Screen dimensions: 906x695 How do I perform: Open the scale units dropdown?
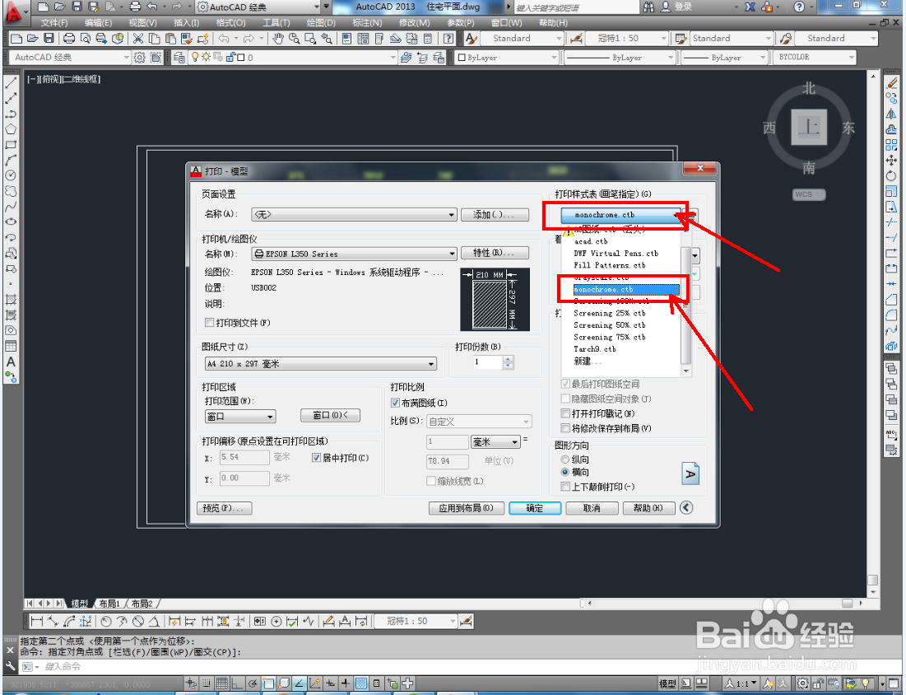(x=495, y=441)
